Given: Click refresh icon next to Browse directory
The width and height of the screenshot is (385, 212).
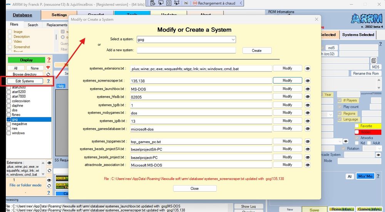Looking at the screenshot, I should 49,74.
